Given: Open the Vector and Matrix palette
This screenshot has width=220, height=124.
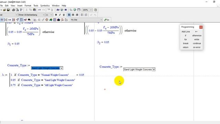Looking at the screenshot, I should [x=5, y=20].
